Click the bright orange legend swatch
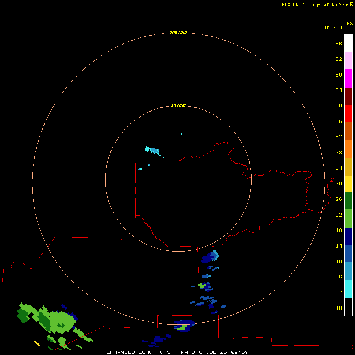355x355 pixels. point(348,149)
